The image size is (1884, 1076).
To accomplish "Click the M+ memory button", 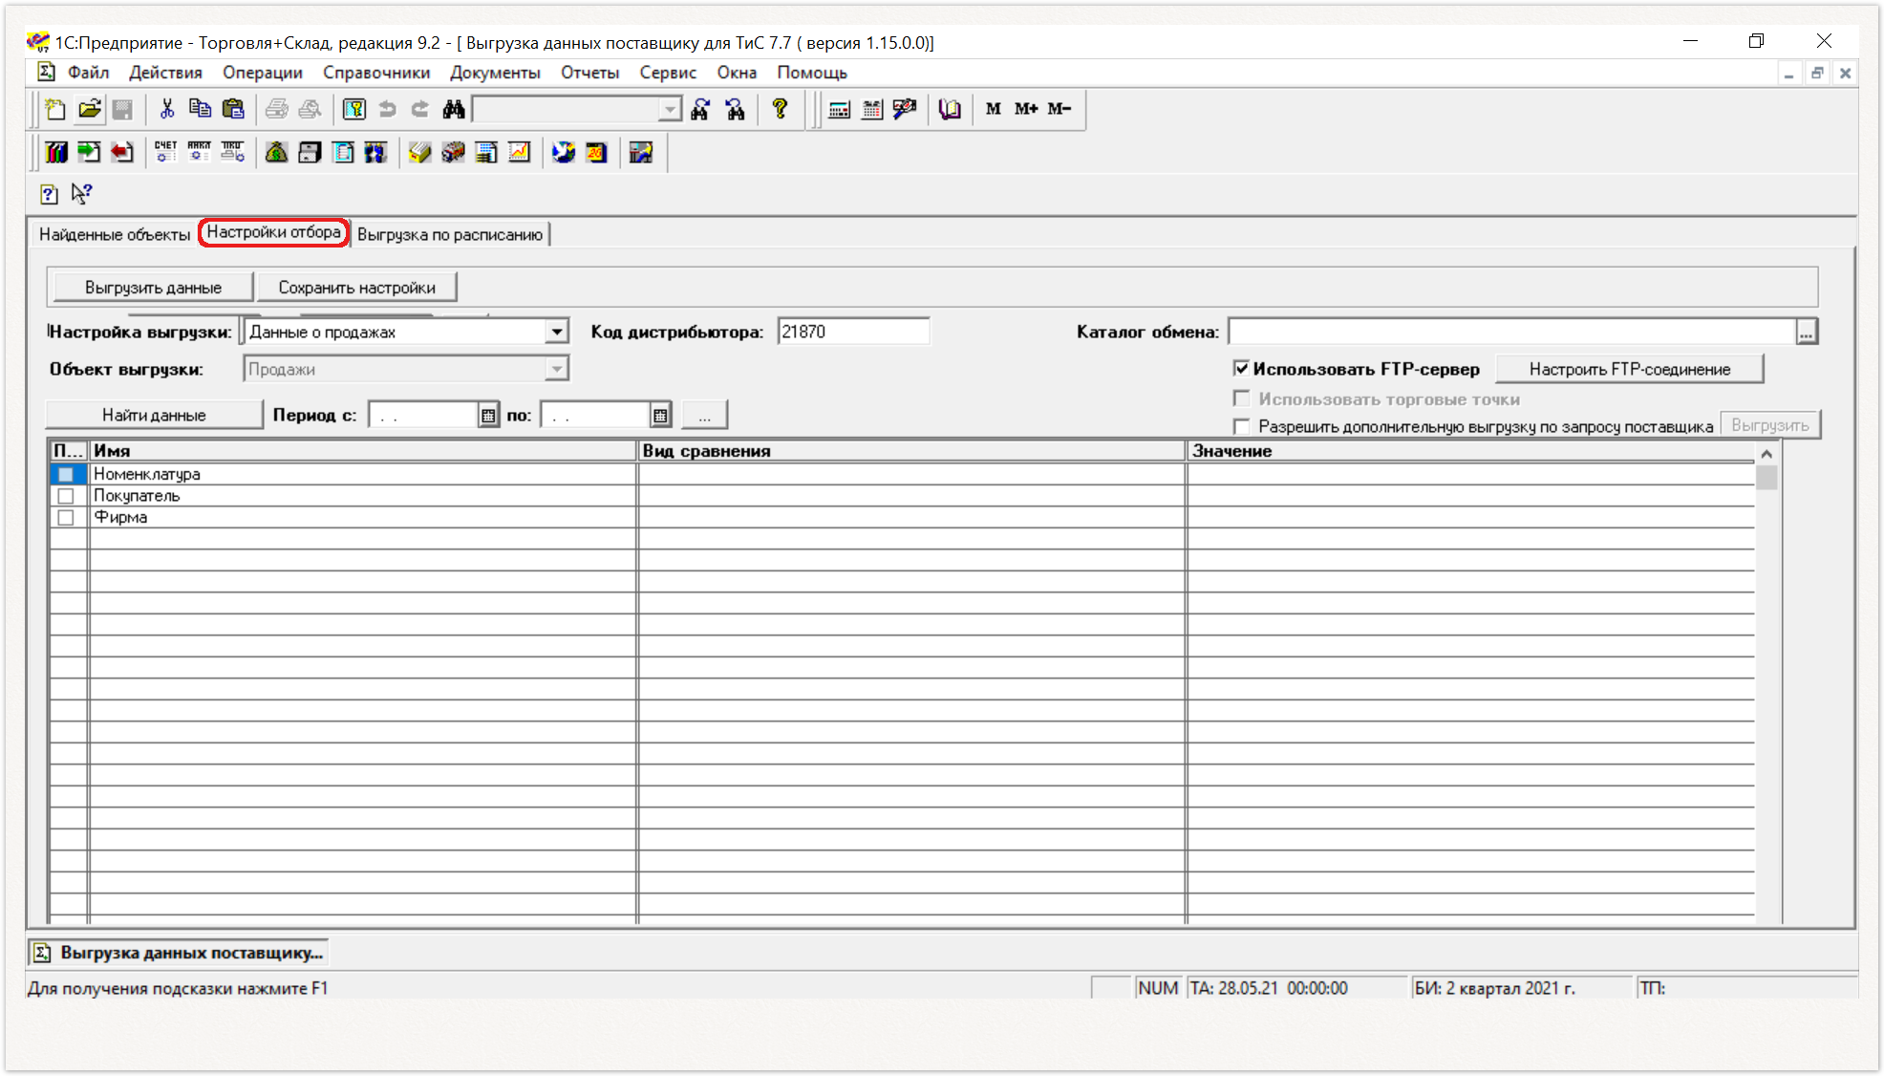I will [1026, 109].
